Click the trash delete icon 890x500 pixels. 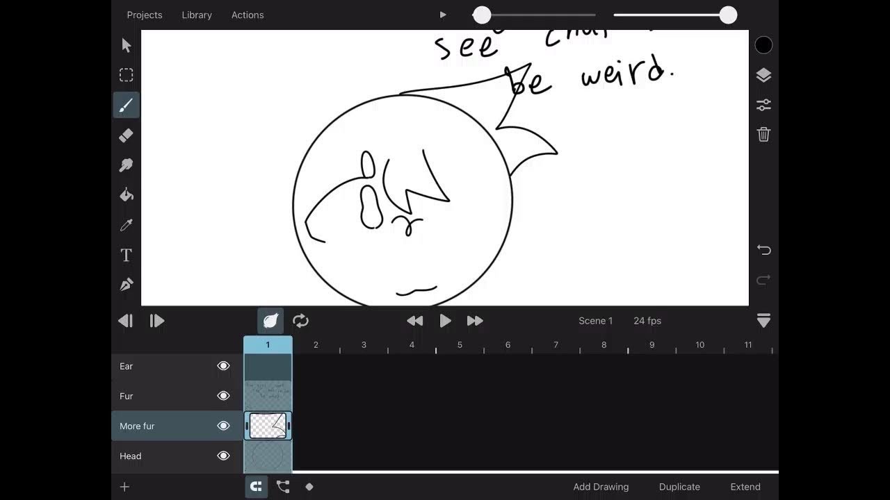[x=763, y=135]
